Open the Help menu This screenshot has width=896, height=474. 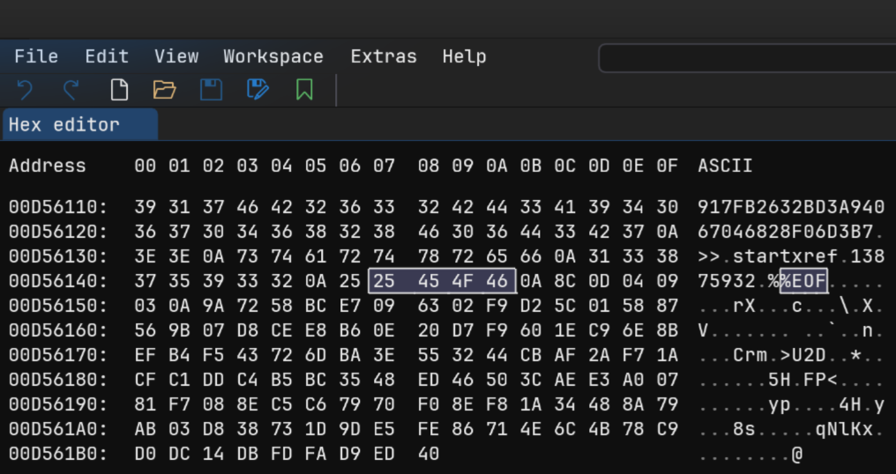click(x=464, y=56)
